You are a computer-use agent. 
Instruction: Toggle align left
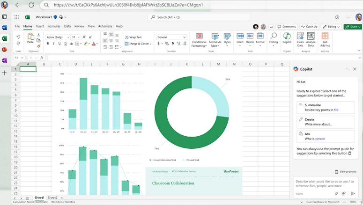coord(105,41)
